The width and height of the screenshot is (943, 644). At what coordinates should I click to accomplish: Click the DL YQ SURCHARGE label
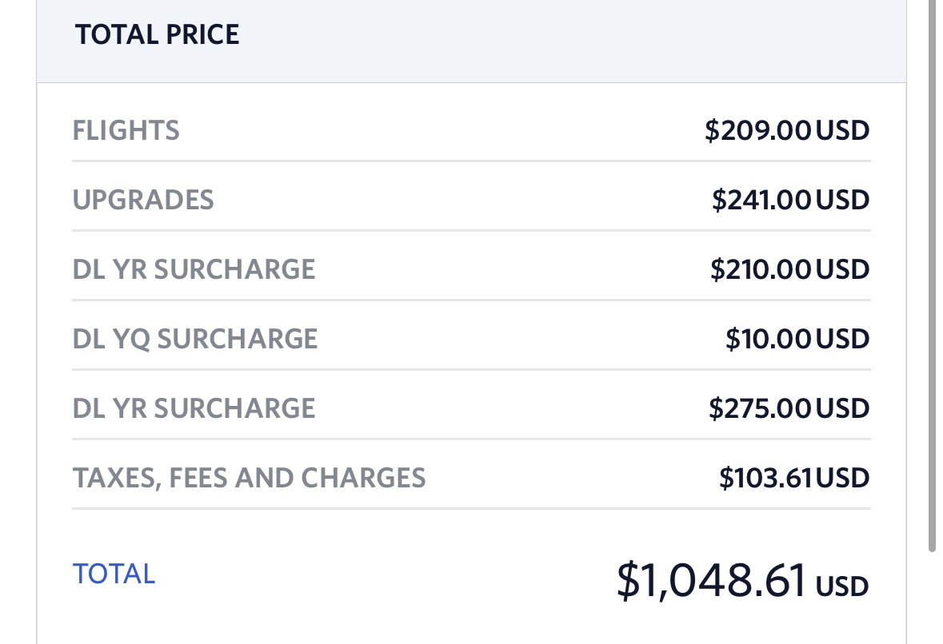tap(195, 339)
